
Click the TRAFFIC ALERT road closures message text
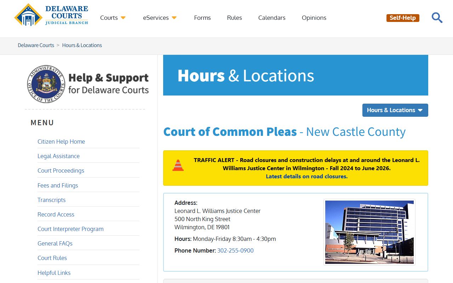(x=307, y=164)
